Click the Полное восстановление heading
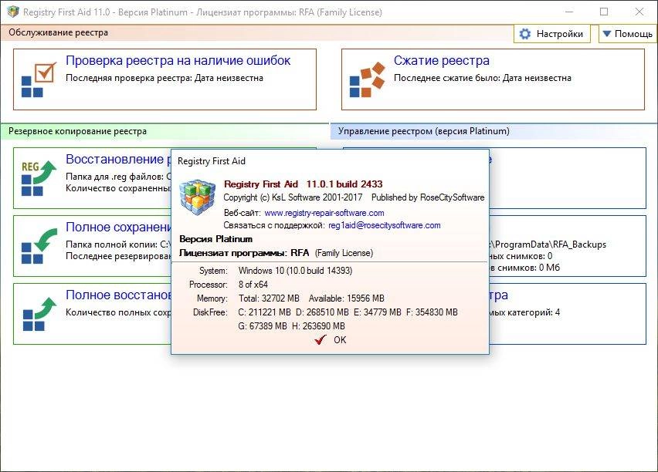Viewport: 658px width, 472px height. point(118,295)
